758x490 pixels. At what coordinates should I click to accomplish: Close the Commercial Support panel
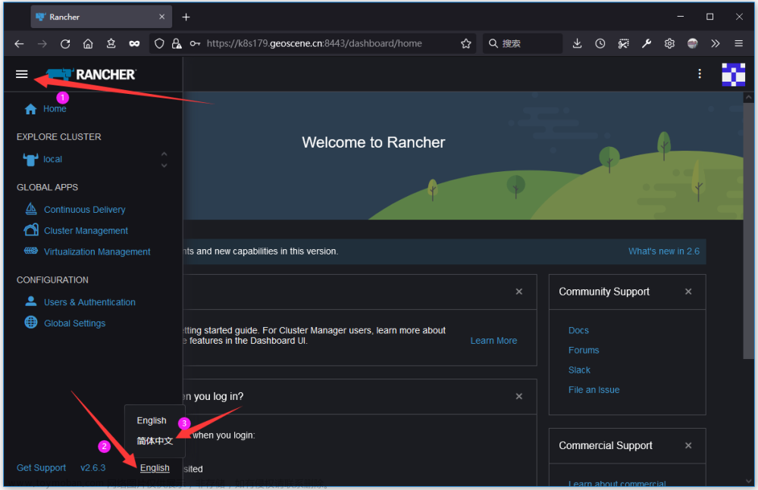(688, 445)
